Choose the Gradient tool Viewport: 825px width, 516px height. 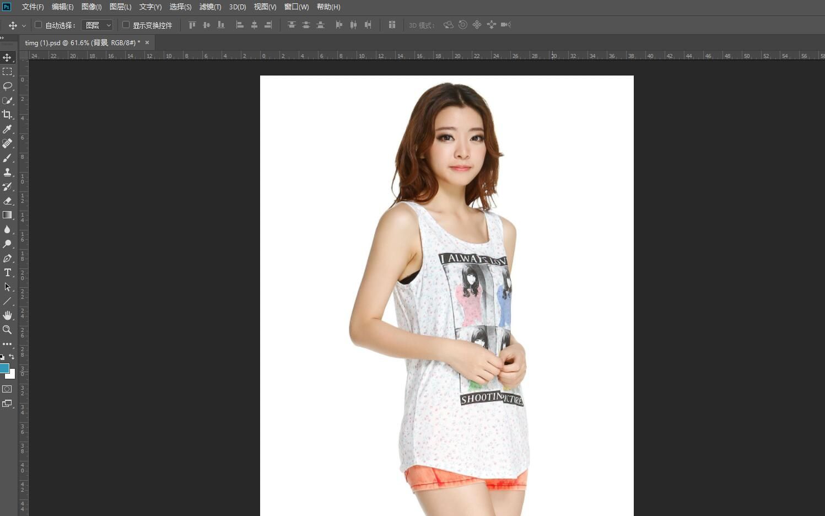coord(8,215)
